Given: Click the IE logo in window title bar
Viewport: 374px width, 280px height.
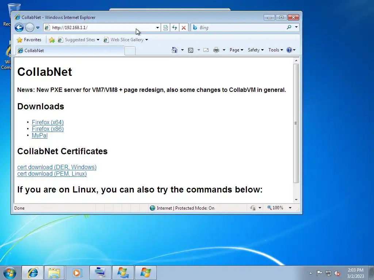Looking at the screenshot, I should (x=18, y=17).
